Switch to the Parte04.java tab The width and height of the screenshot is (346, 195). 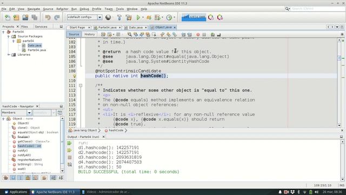coord(107,28)
